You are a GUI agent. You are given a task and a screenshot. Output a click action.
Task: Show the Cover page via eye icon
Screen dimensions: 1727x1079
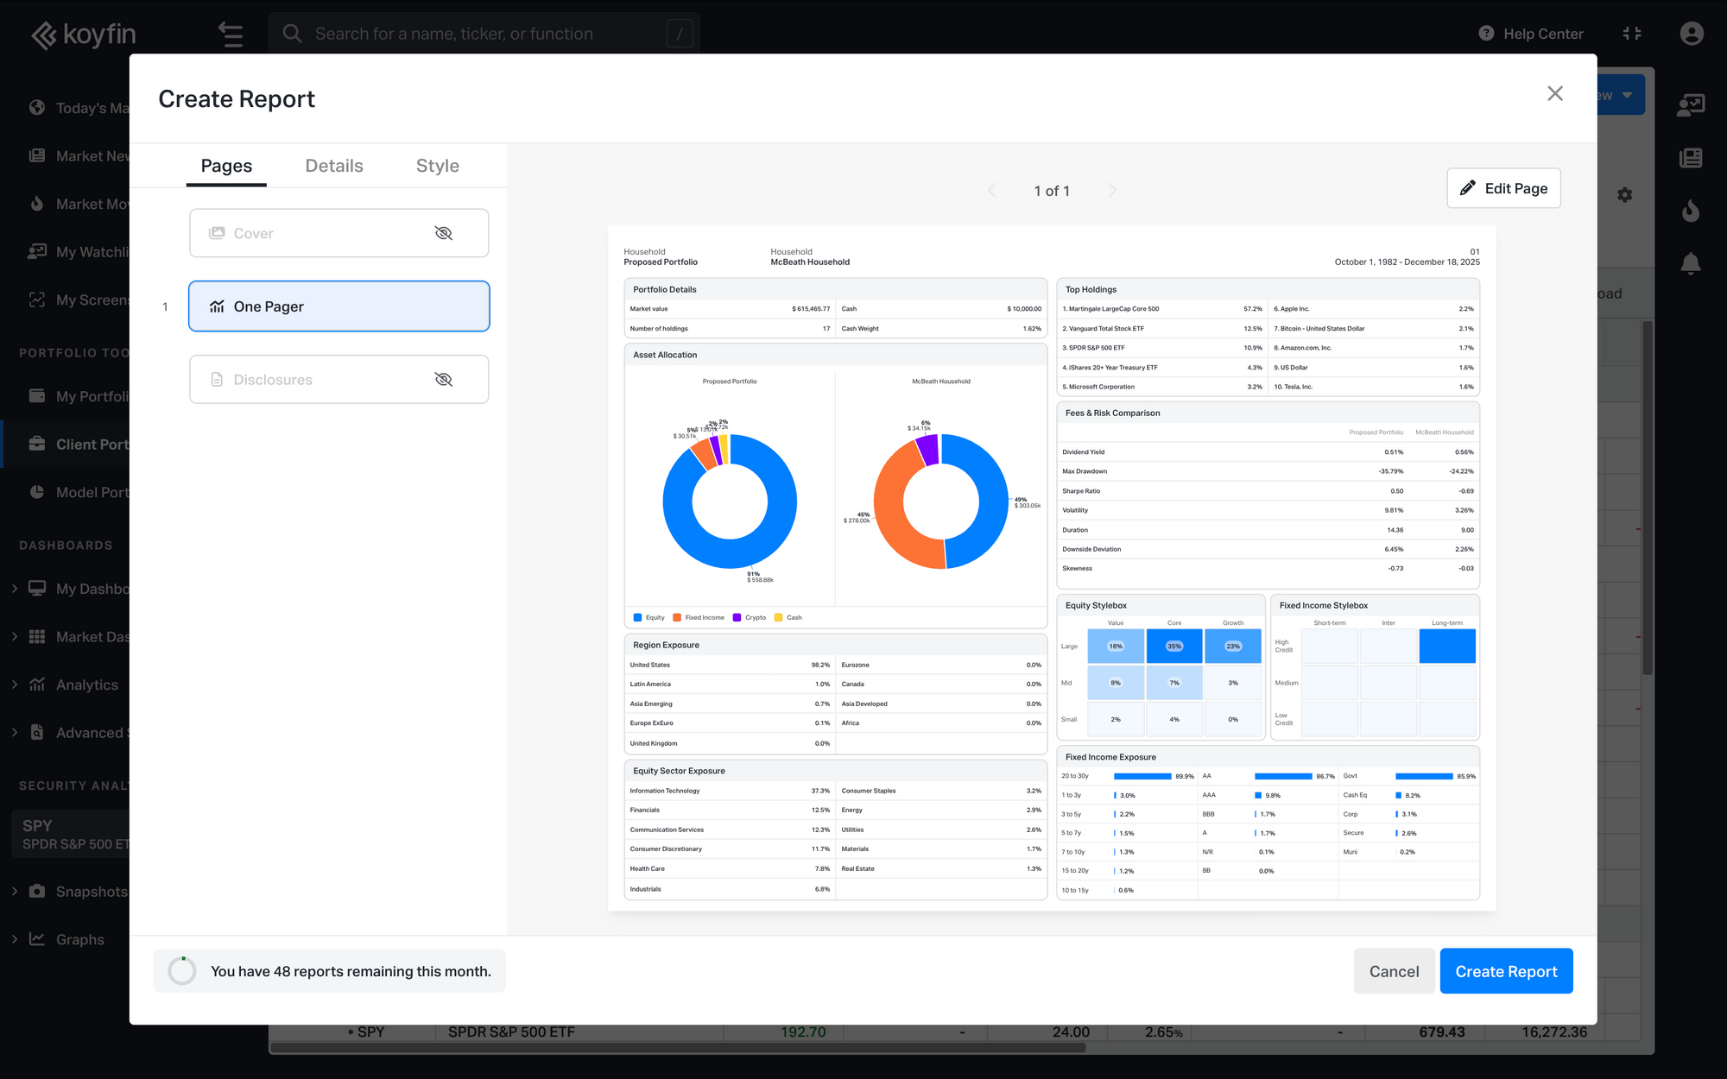click(x=444, y=233)
